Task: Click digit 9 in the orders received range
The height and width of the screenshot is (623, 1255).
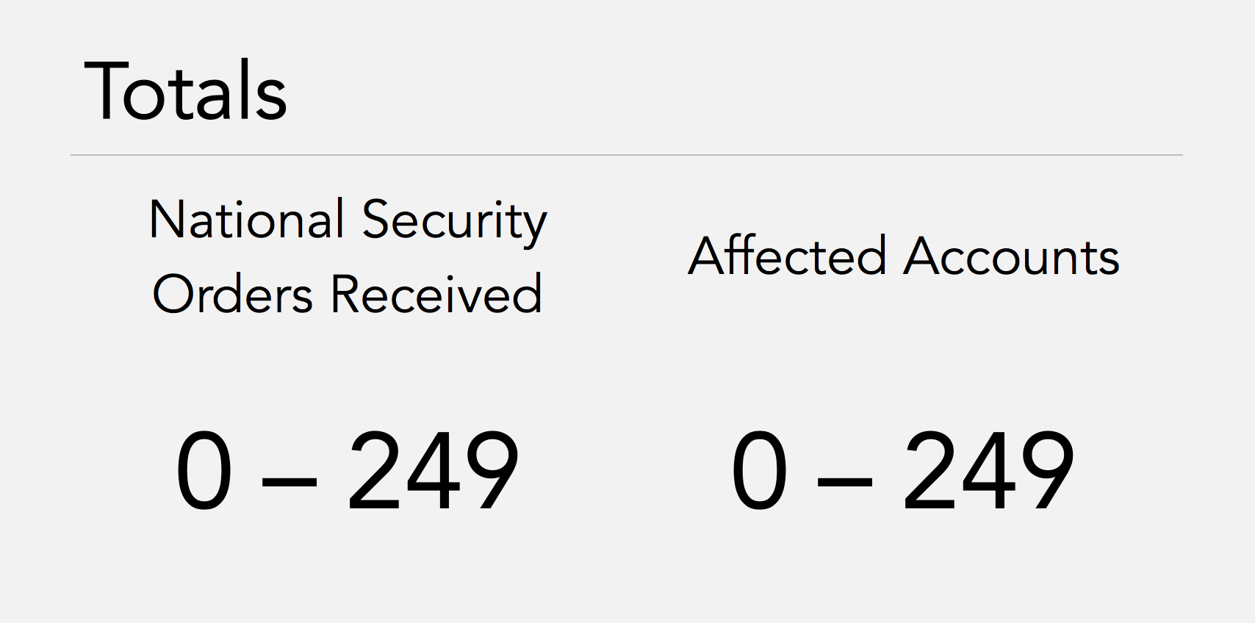Action: [x=491, y=471]
